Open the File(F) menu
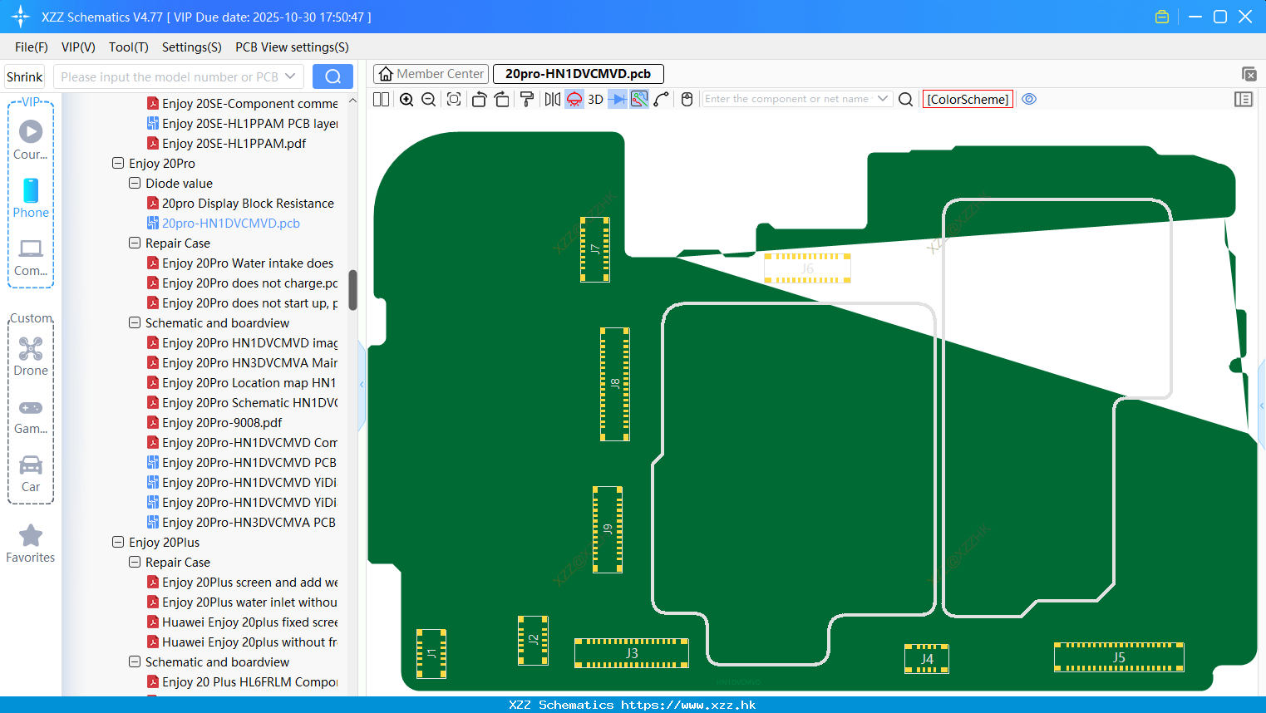The width and height of the screenshot is (1266, 713). (x=32, y=47)
